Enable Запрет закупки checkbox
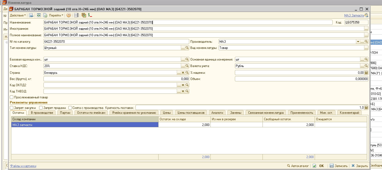Screen dimensions: 382x170 tap(12, 108)
